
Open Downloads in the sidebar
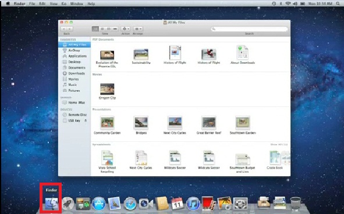[75, 73]
